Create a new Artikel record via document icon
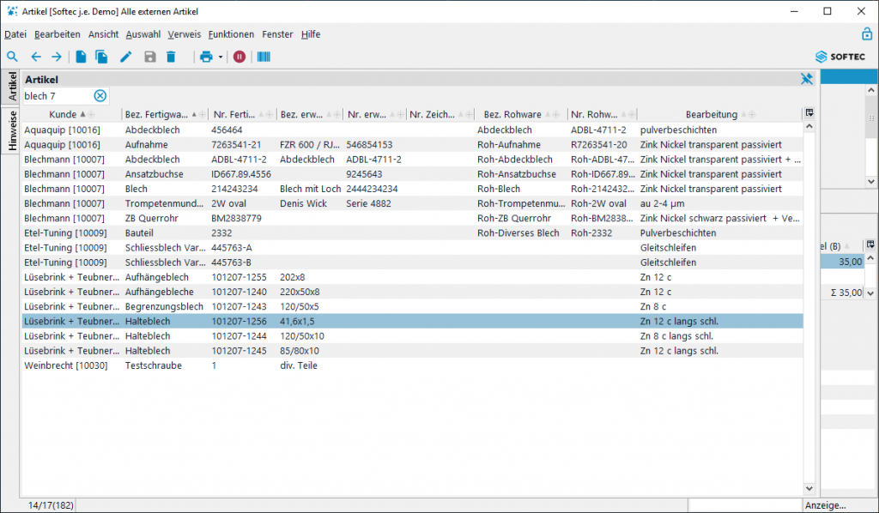The height and width of the screenshot is (513, 879). click(80, 56)
